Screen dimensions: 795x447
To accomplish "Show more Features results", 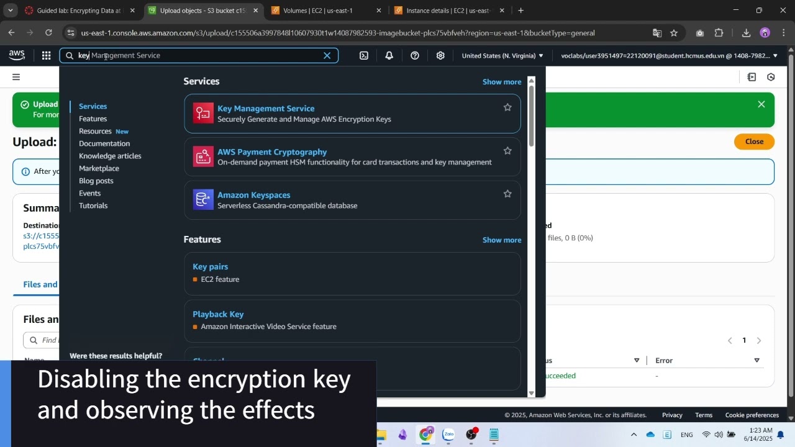I will [x=502, y=240].
